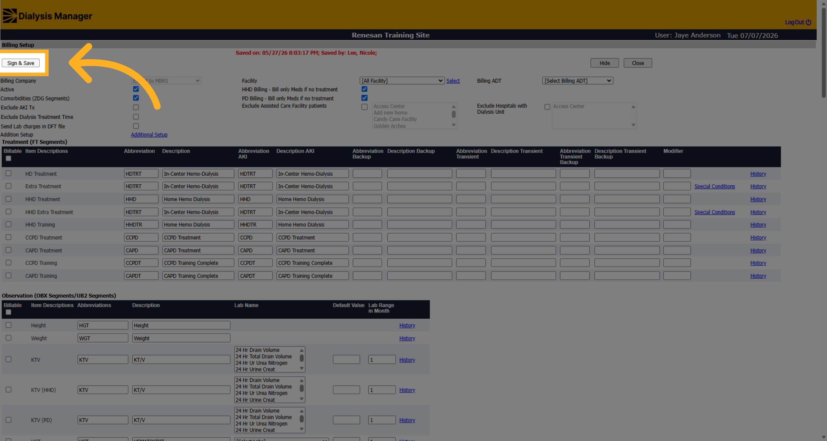This screenshot has width=827, height=441.
Task: Open Special Conditions for Extra Treatment
Action: (714, 186)
